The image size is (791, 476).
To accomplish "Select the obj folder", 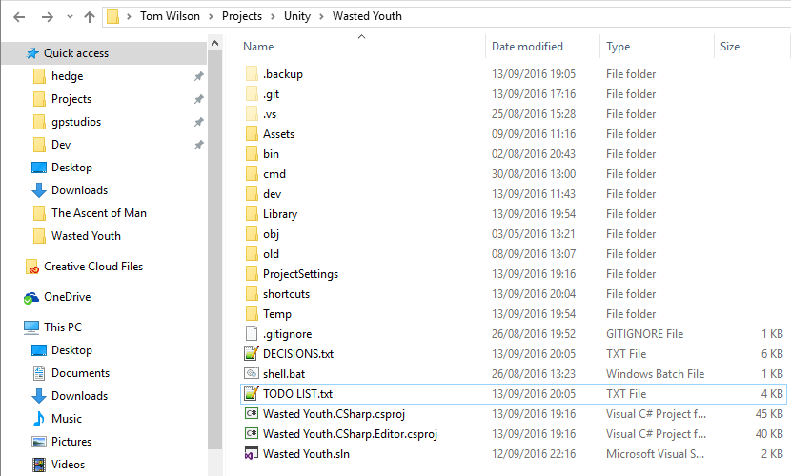I will 271,234.
